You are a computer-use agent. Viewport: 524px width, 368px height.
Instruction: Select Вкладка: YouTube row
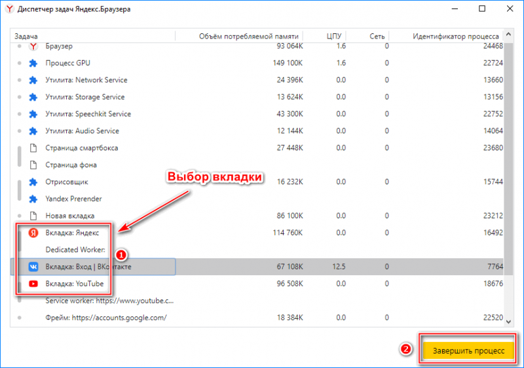tap(257, 284)
